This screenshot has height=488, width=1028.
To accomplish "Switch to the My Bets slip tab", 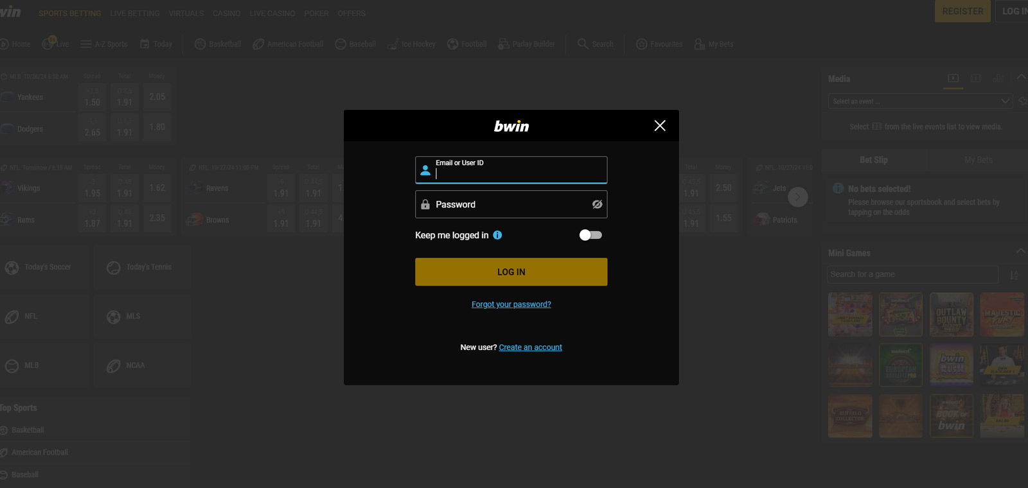I will pyautogui.click(x=978, y=160).
